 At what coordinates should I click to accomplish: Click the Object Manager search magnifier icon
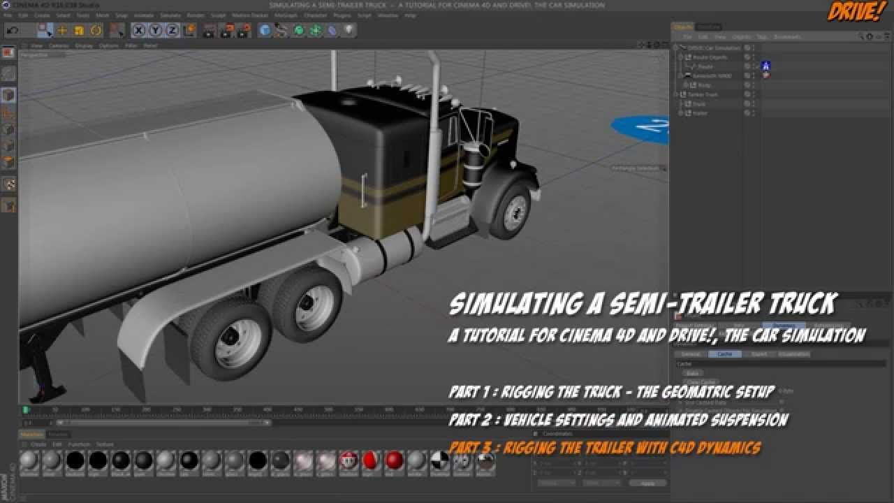861,37
